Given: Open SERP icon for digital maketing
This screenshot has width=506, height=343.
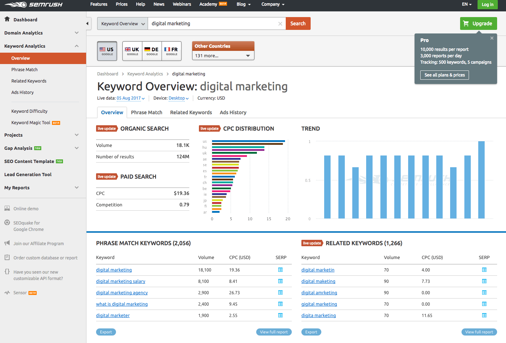Looking at the screenshot, I should click(x=484, y=281).
